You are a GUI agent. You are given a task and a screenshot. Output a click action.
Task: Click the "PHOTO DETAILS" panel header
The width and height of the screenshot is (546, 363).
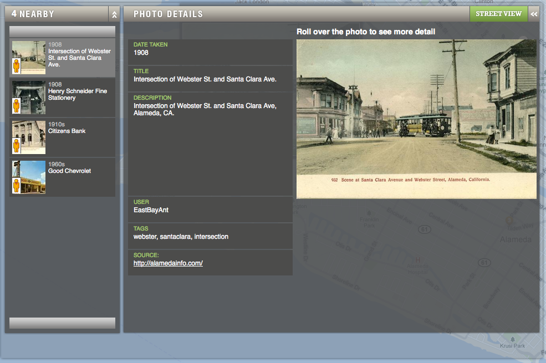pos(169,14)
